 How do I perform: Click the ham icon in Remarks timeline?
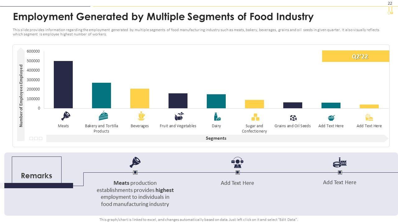click(x=135, y=162)
